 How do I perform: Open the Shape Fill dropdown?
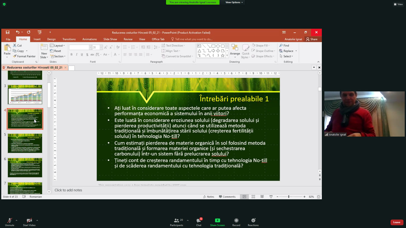coord(261,46)
